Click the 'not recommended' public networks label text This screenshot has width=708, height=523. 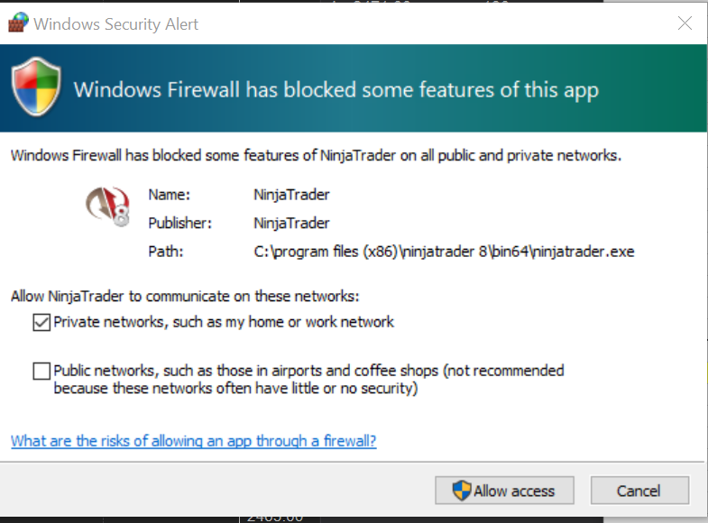pos(308,380)
